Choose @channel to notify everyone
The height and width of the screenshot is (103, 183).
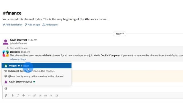point(37,71)
